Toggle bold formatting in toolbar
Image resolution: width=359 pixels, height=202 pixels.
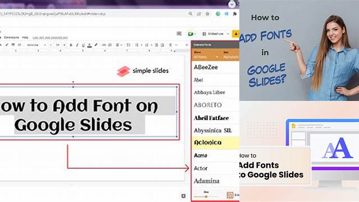(x=71, y=45)
